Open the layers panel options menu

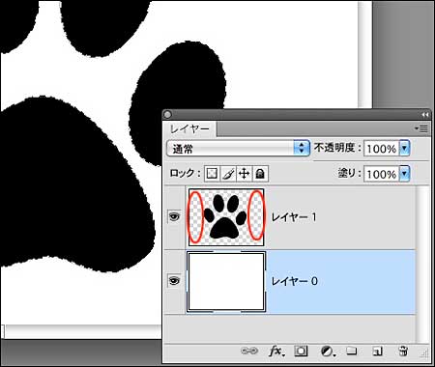tap(421, 128)
